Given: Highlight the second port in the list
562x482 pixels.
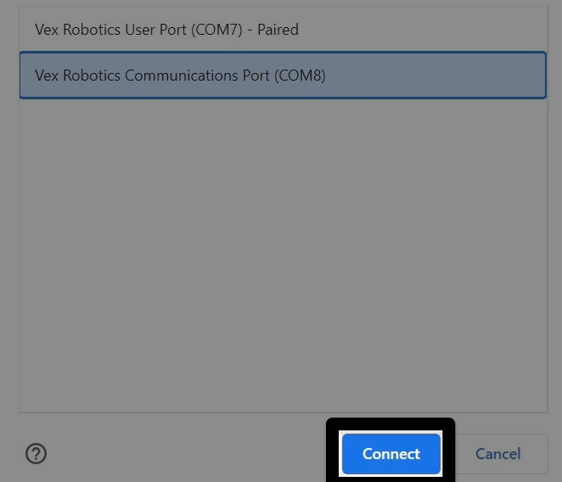Looking at the screenshot, I should [283, 76].
